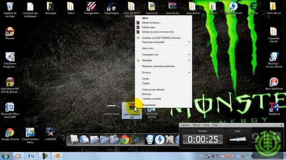This screenshot has height=160, width=286.
Task: Select the 'BlackOps - Acceso directo' shortcut
Action: (274, 60)
